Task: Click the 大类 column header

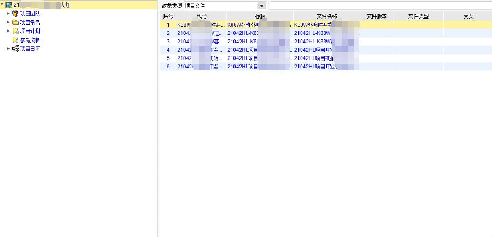Action: tap(468, 16)
